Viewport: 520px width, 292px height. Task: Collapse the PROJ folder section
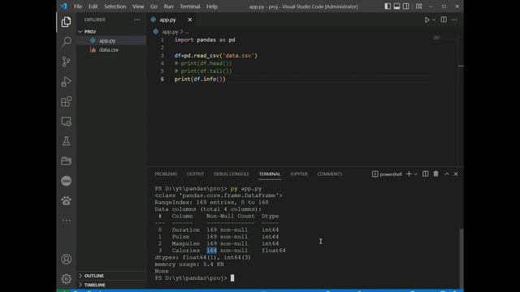[x=90, y=32]
